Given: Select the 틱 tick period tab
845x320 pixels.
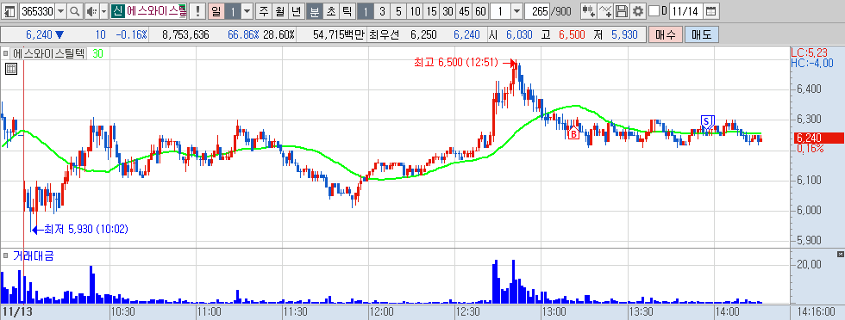Looking at the screenshot, I should pyautogui.click(x=347, y=11).
